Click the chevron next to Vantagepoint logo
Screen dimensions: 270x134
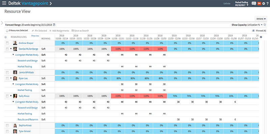pyautogui.click(x=51, y=3)
